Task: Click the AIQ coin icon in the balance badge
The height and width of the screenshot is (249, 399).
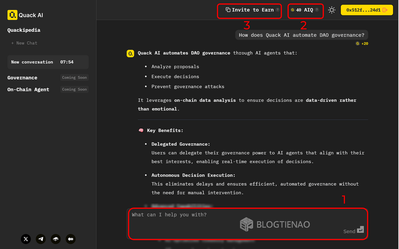Action: [x=293, y=10]
